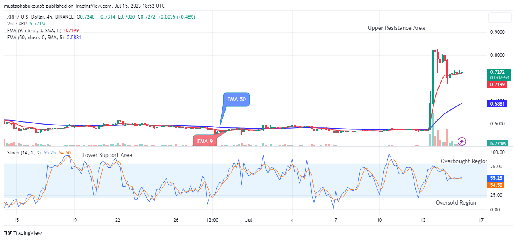The width and height of the screenshot is (517, 240).
Task: Select the Jul label on the time axis
Action: pos(248,220)
